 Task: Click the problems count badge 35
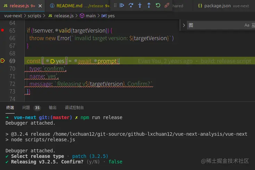pyautogui.click(x=37, y=108)
